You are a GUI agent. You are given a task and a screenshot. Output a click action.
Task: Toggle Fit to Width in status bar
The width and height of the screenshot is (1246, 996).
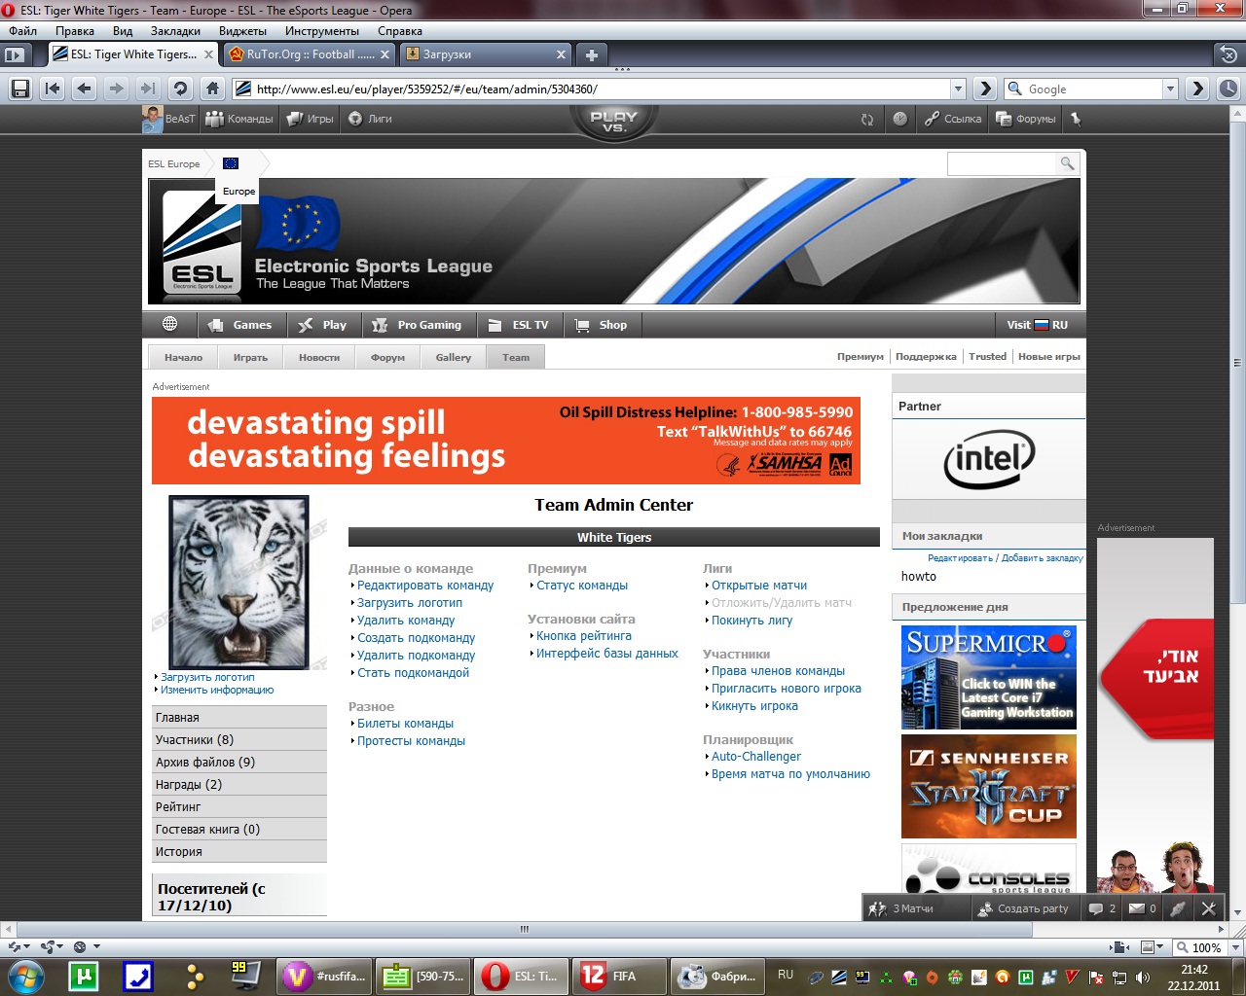[x=1120, y=947]
